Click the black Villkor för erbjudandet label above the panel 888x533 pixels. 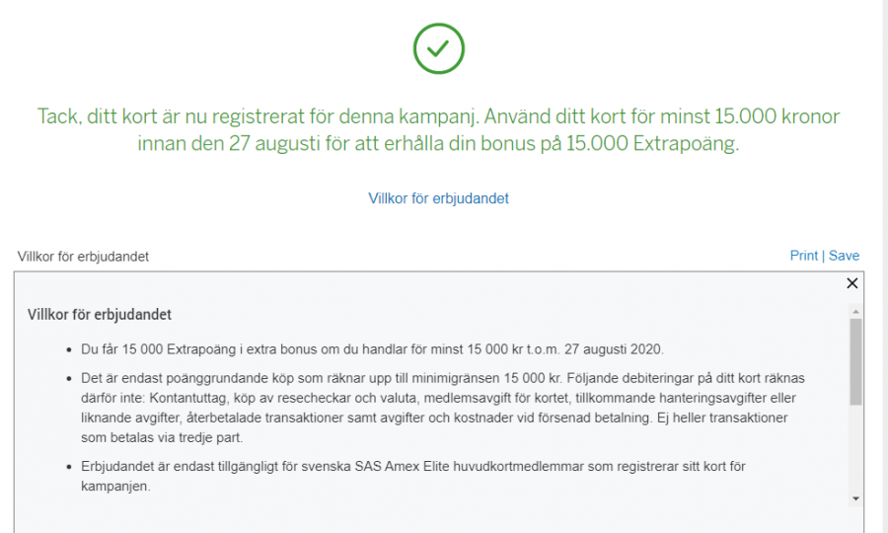click(x=83, y=257)
